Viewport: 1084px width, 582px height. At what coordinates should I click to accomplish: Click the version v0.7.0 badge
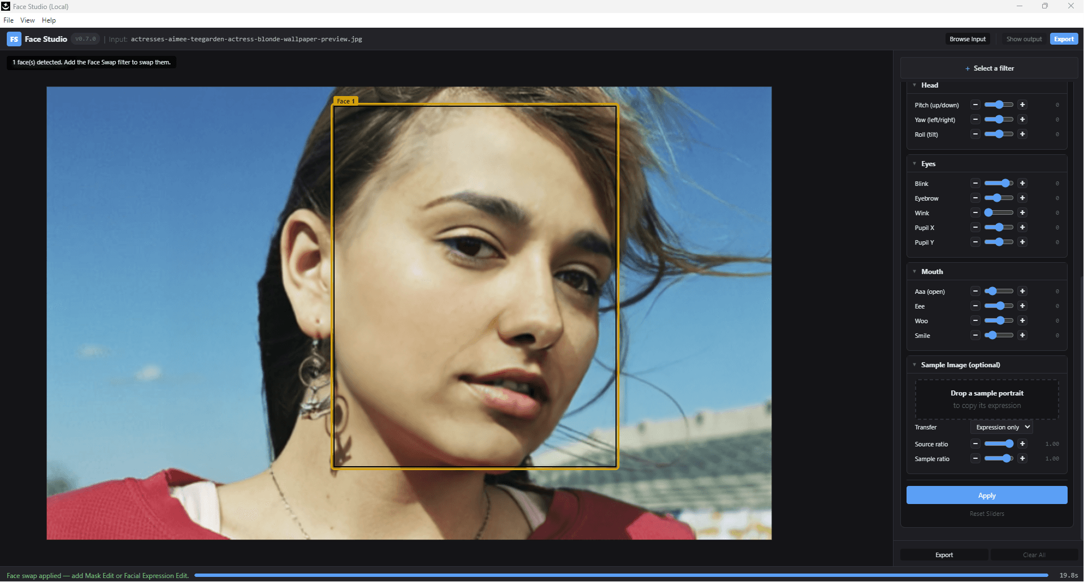[86, 39]
